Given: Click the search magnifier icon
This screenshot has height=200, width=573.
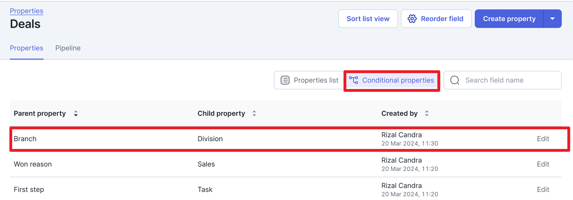Looking at the screenshot, I should coord(454,80).
